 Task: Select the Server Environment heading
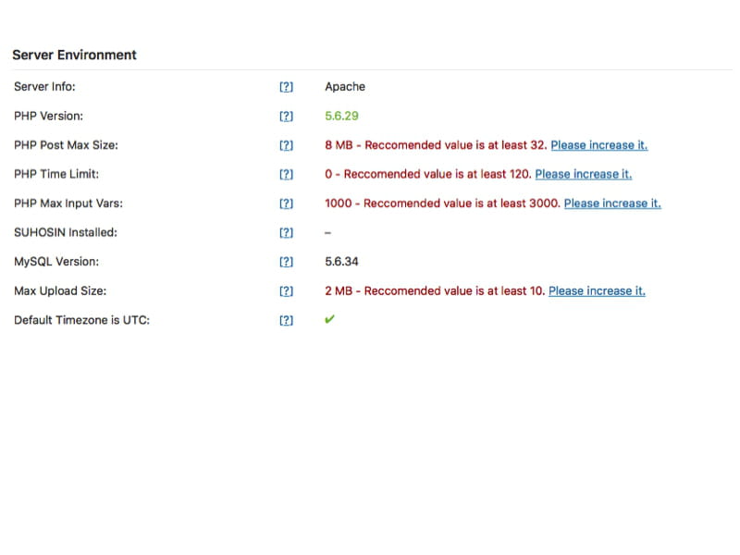(74, 55)
